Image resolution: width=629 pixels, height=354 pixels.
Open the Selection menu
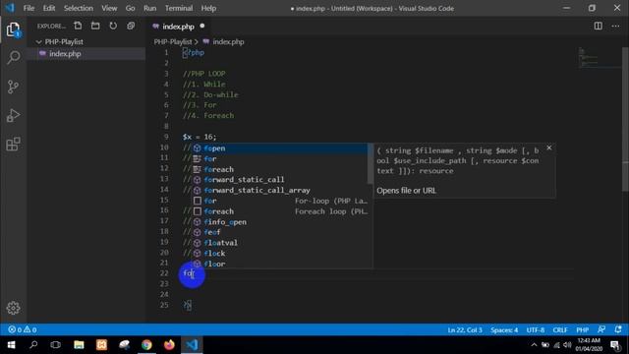(x=79, y=8)
